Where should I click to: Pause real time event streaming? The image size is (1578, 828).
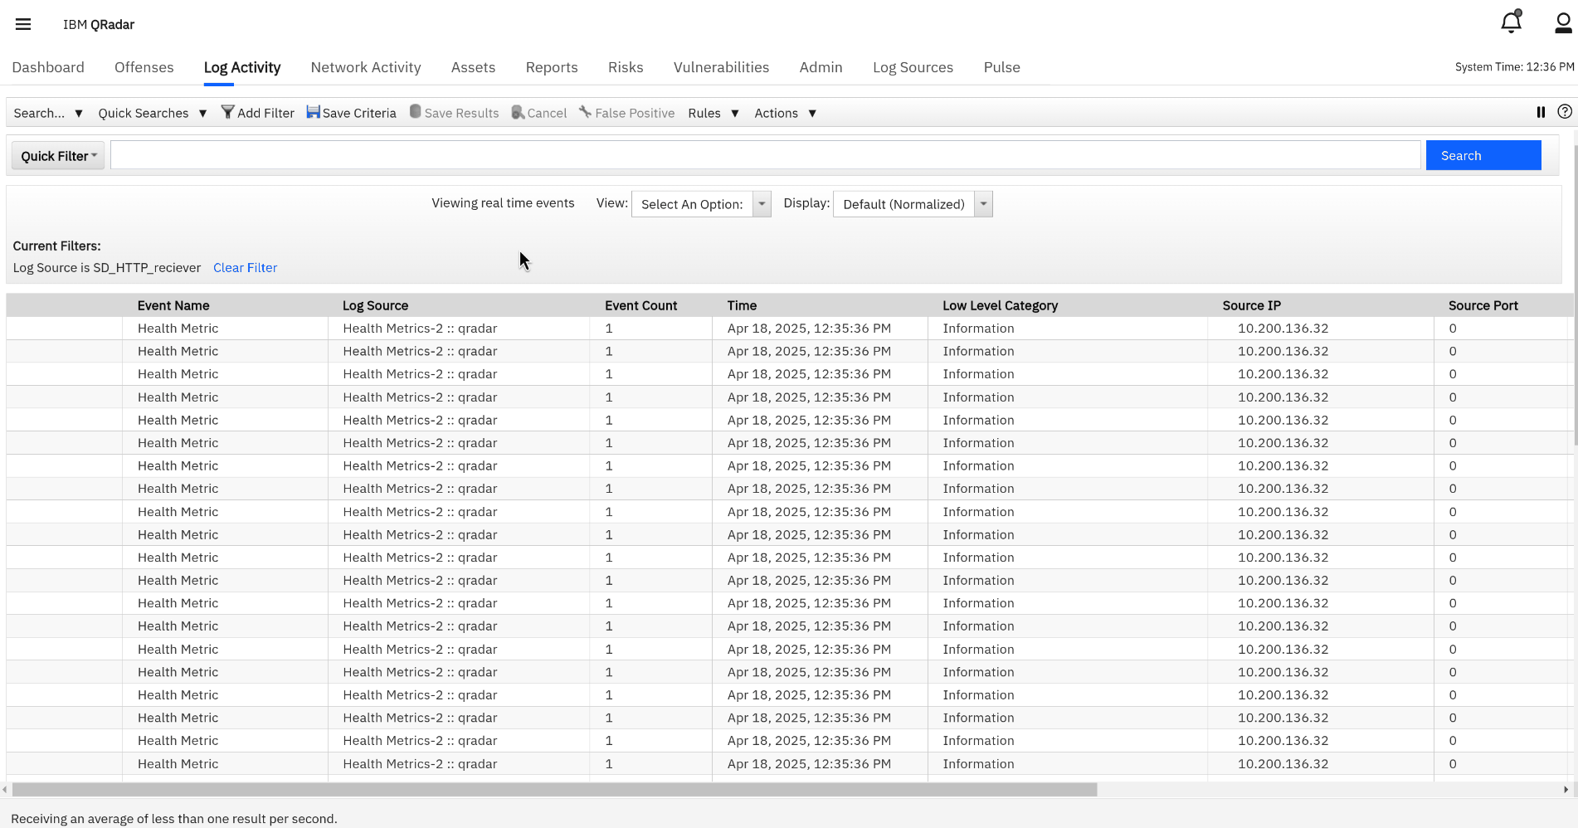[x=1541, y=112]
